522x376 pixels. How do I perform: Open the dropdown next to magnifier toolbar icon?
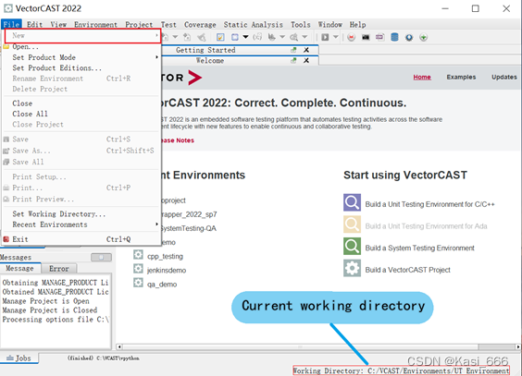(x=304, y=37)
